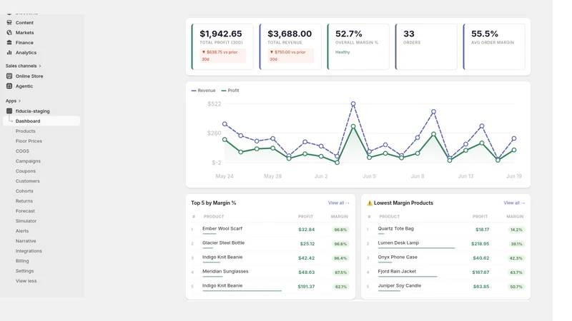572x321 pixels.
Task: Click the Content sidebar icon
Action: (x=9, y=23)
